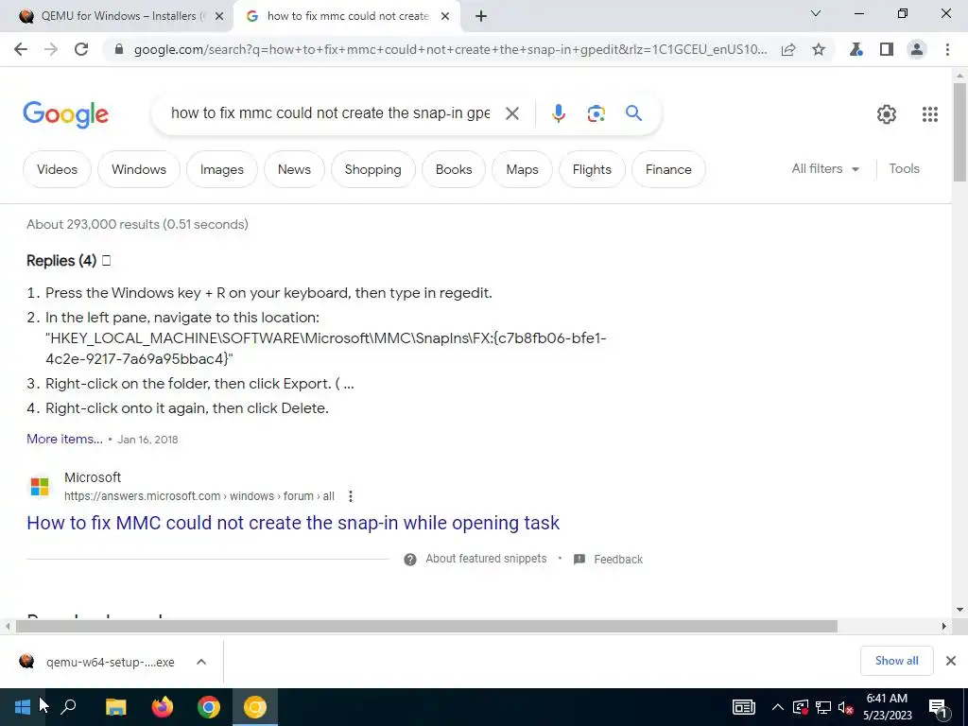
Task: Click in the Google search box
Action: [330, 113]
